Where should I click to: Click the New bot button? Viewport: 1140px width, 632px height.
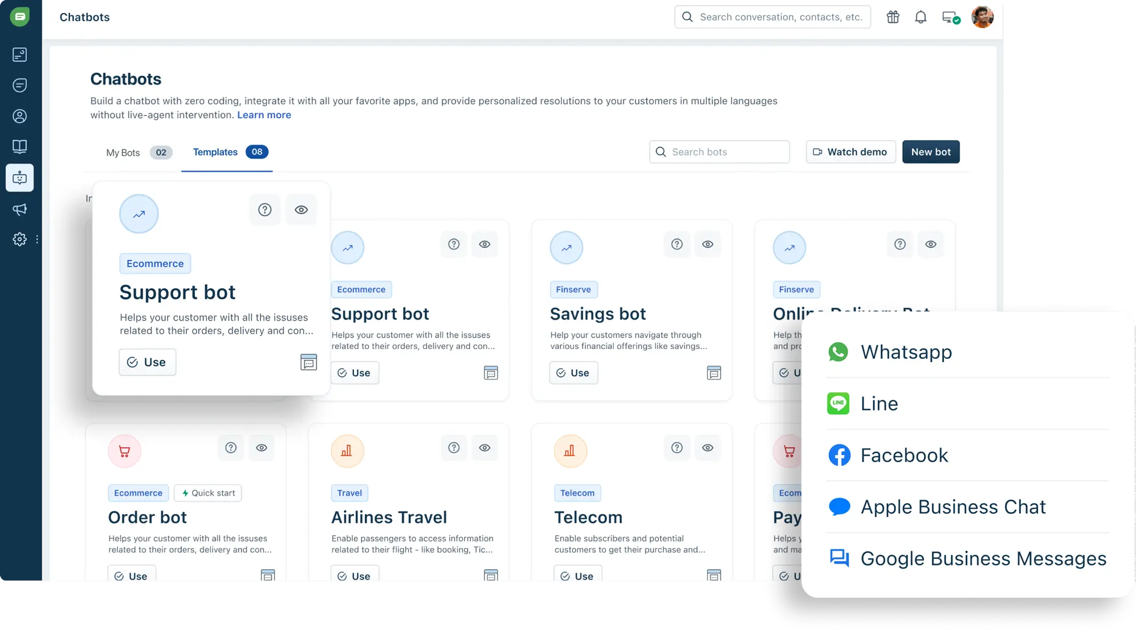pos(930,152)
